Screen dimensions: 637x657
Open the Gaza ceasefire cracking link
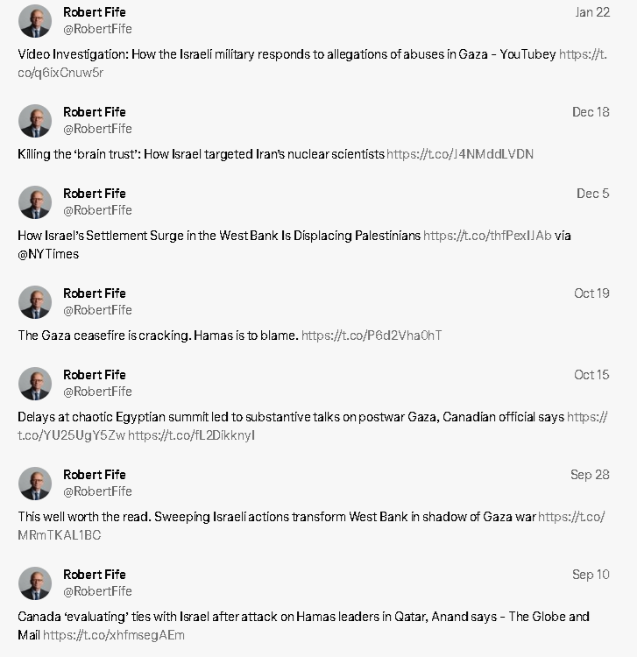[x=372, y=336]
